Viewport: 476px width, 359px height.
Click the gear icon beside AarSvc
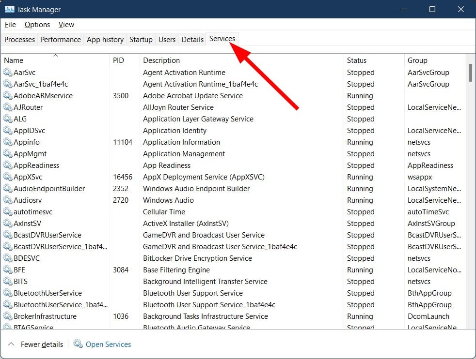[x=8, y=72]
